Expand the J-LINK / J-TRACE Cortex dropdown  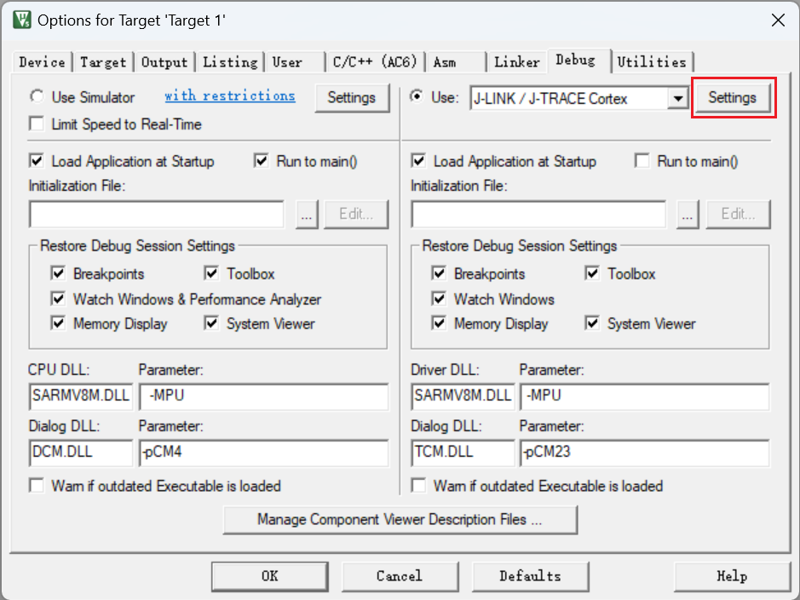click(678, 98)
